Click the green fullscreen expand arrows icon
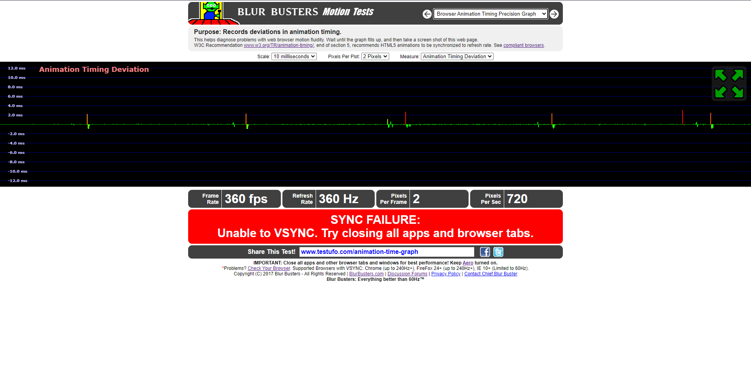The image size is (751, 366). 729,84
